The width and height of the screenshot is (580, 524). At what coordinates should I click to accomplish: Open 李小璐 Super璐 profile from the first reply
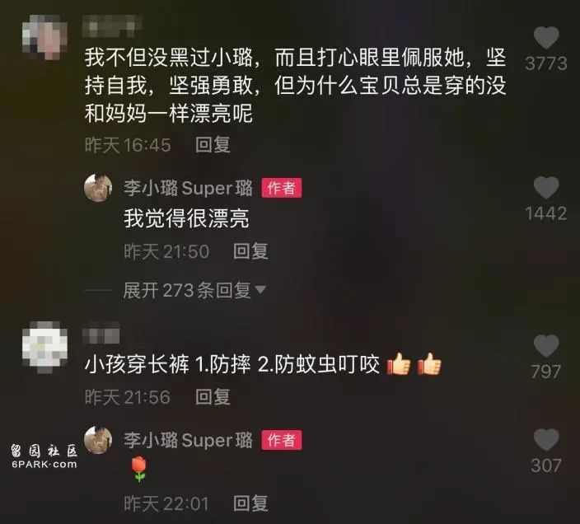tap(188, 188)
